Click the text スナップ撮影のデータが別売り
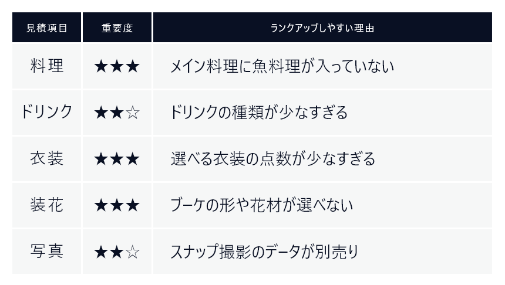 pos(264,251)
